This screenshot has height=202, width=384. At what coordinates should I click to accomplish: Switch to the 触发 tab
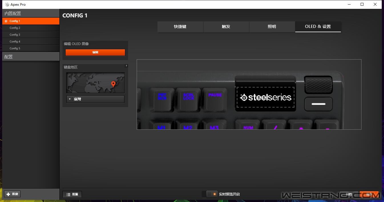tap(226, 26)
